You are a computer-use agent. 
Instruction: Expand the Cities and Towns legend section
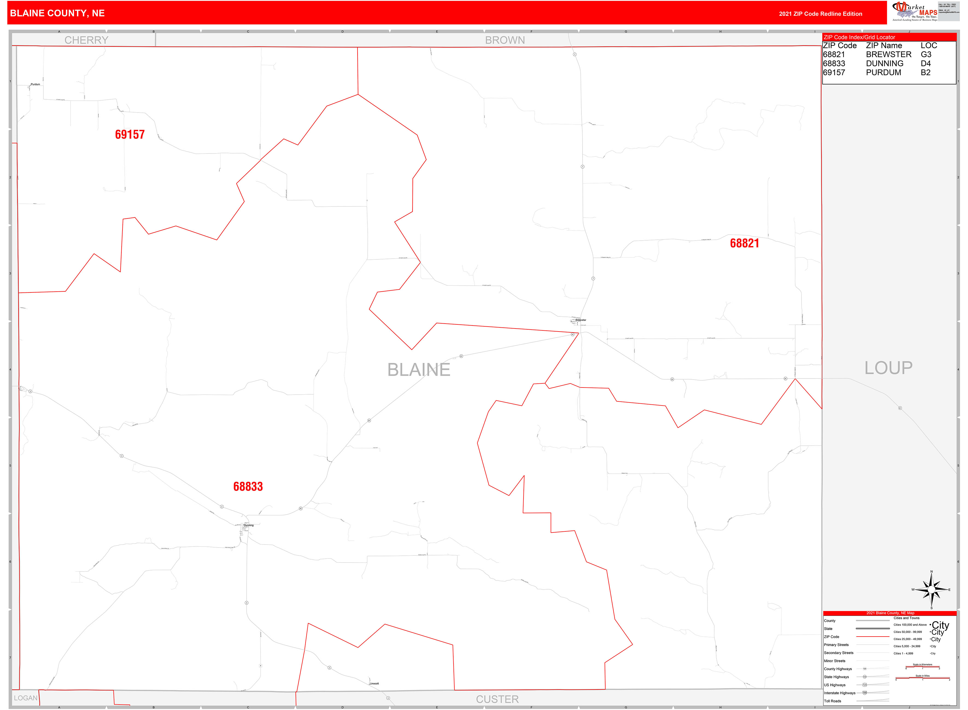click(906, 618)
